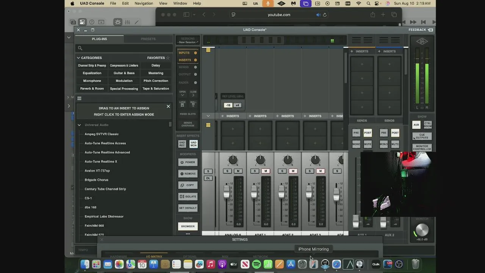Collapse the channel inserts row chevron

coord(208,116)
